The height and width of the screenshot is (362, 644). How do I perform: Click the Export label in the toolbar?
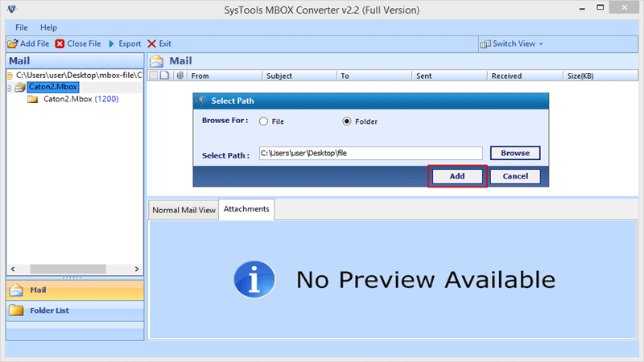click(x=130, y=43)
